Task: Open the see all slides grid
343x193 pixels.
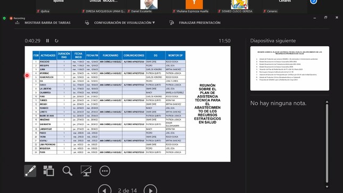Action: tap(48, 171)
